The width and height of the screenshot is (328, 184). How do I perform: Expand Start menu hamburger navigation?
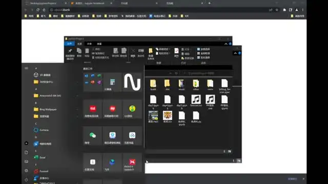[26, 68]
